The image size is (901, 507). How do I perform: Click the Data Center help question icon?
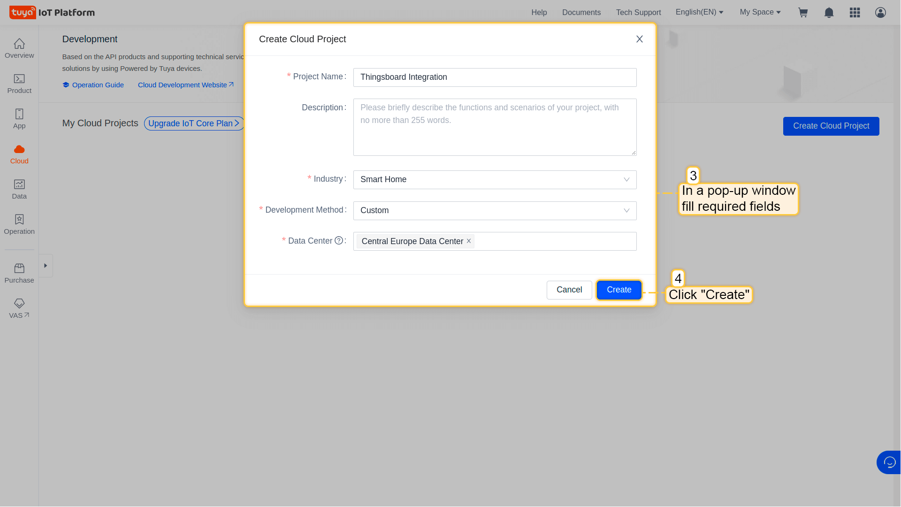(x=339, y=241)
